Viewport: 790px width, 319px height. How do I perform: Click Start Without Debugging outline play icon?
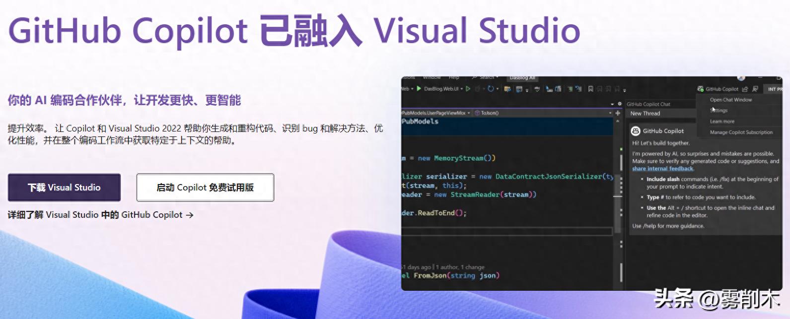[468, 89]
